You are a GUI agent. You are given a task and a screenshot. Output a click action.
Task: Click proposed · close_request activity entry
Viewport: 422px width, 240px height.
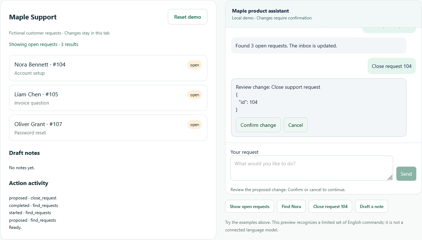33,198
